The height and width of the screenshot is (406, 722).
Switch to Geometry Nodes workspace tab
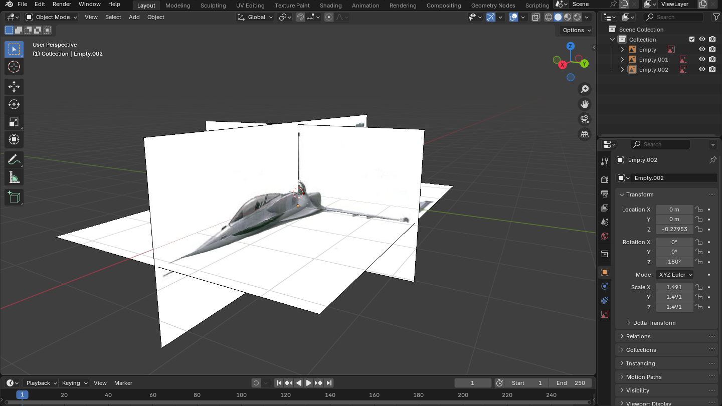click(493, 6)
